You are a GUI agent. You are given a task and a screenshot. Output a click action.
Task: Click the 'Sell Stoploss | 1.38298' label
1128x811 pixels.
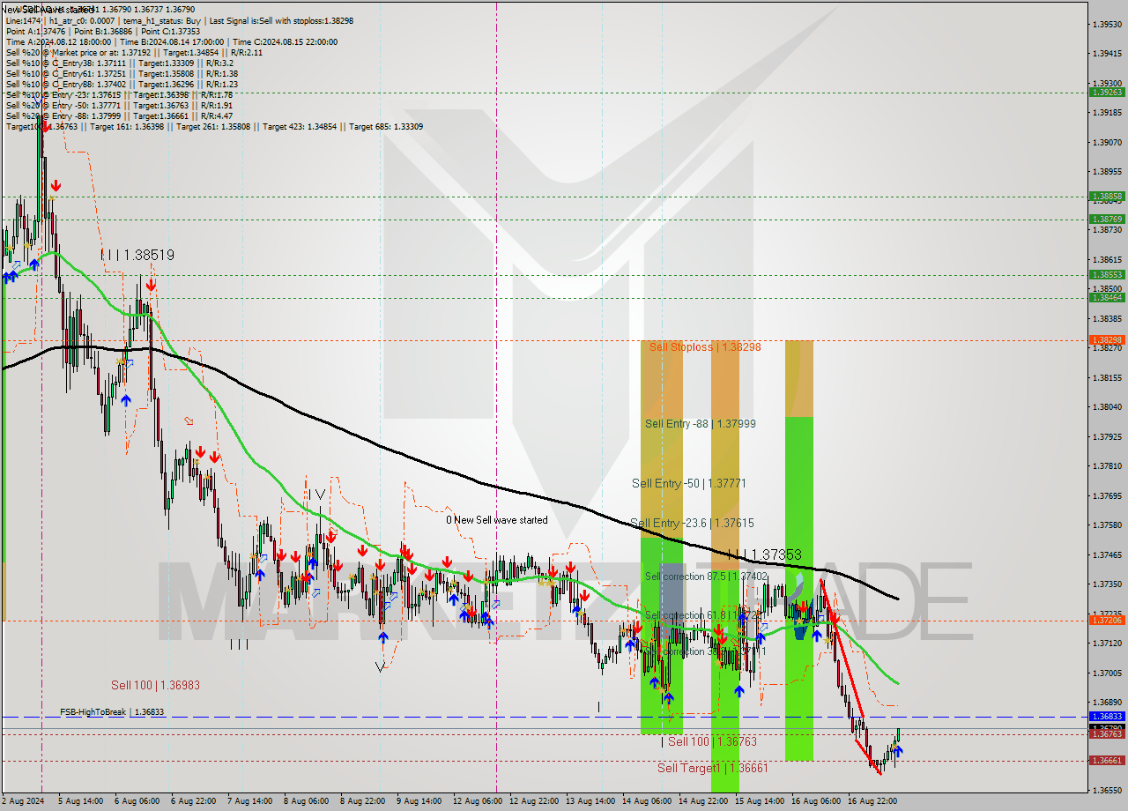click(x=705, y=346)
